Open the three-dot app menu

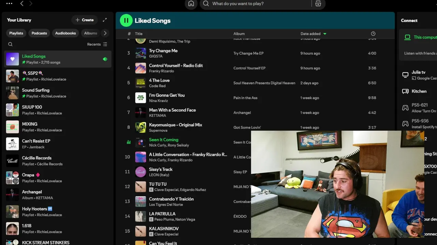pos(9,3)
